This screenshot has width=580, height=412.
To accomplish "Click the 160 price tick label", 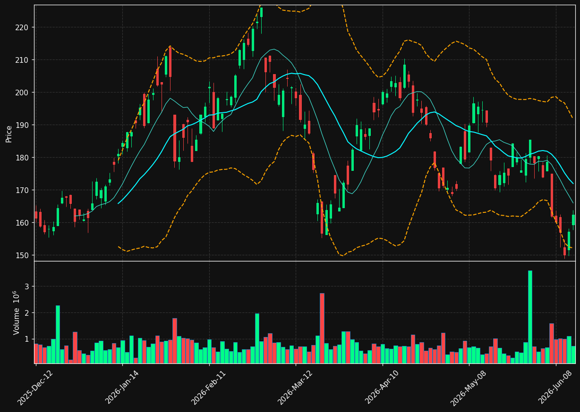I will pyautogui.click(x=23, y=223).
